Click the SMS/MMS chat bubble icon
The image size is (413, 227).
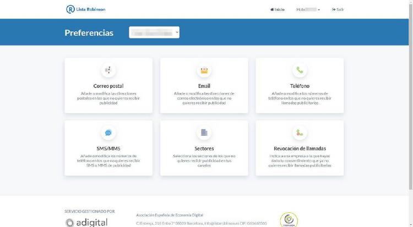pos(108,132)
